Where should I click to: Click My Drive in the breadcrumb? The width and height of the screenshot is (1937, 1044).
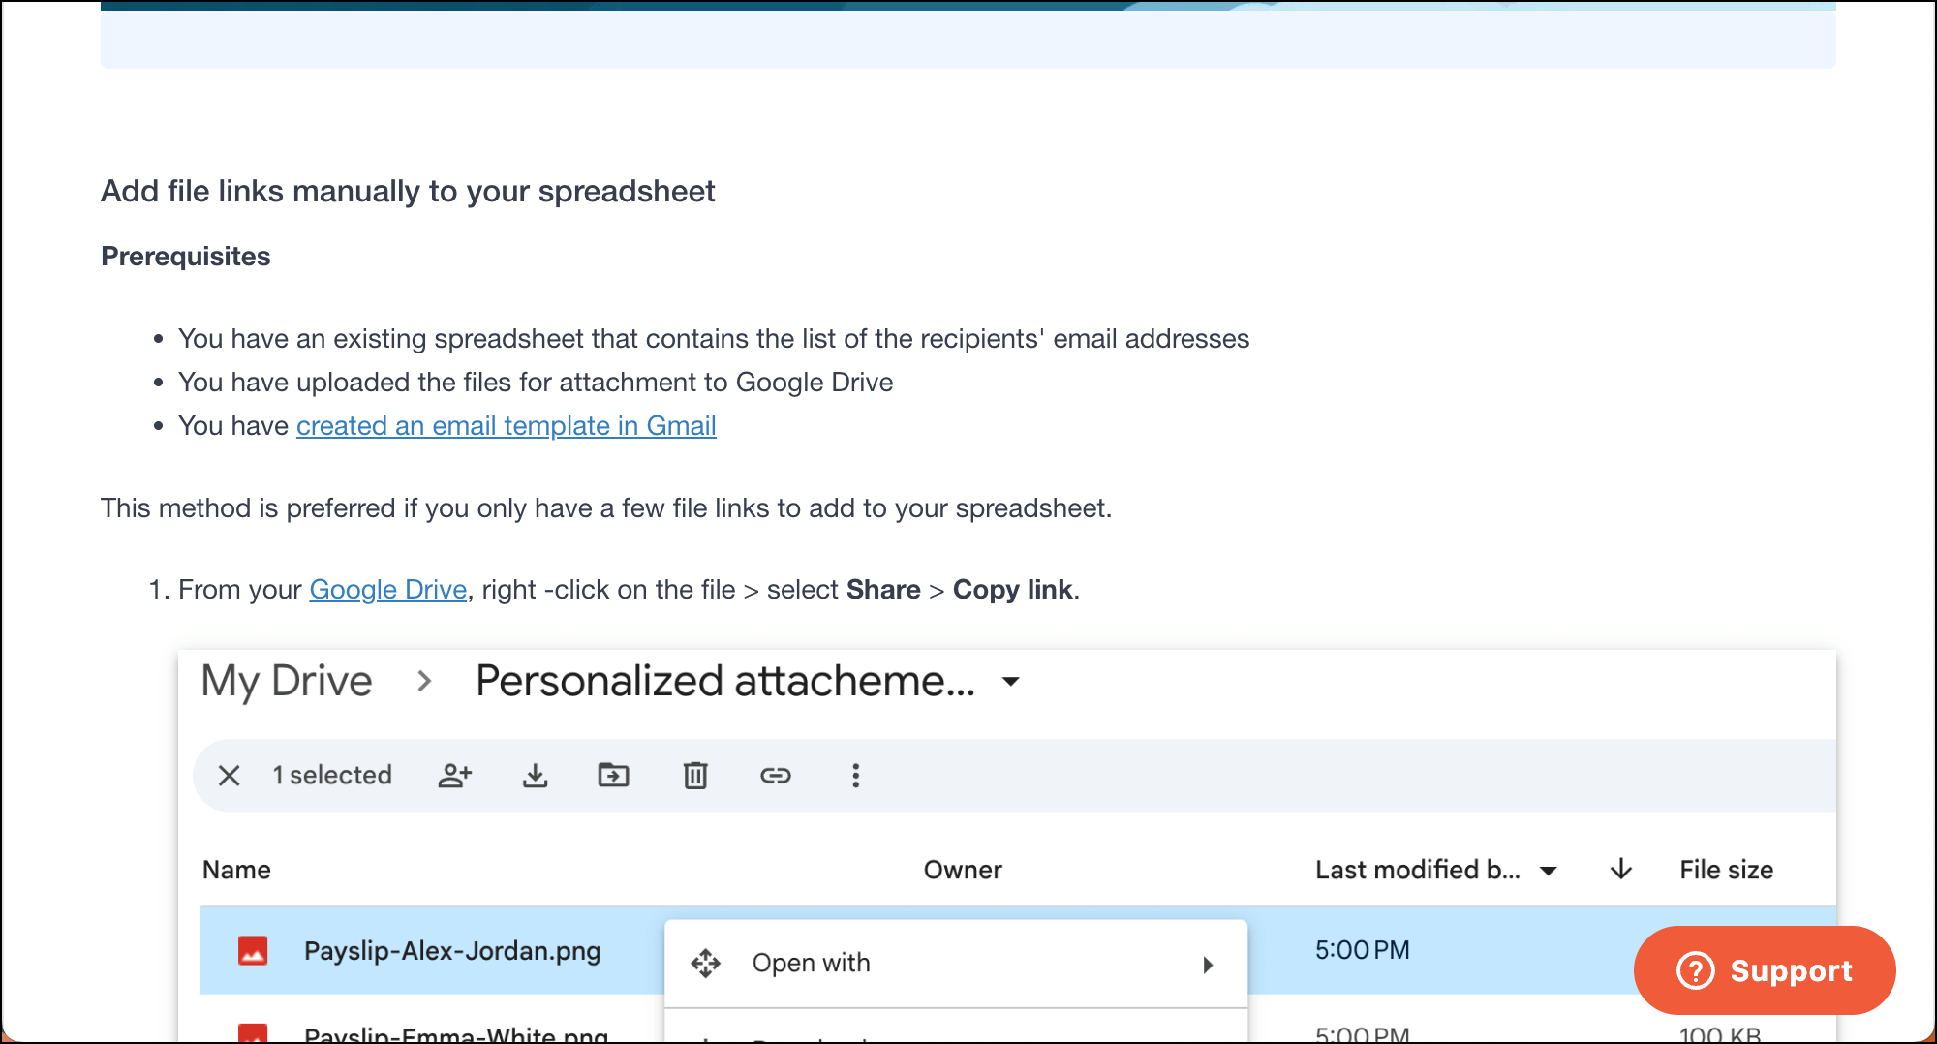287,682
